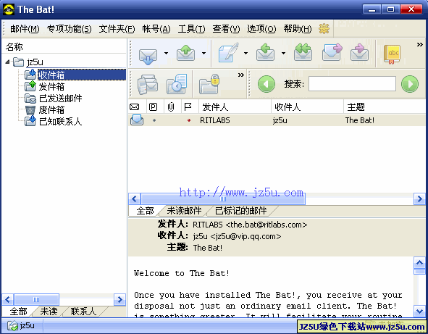Viewport: 428px width, 334px height.
Task: Click folder pane scrollbar left arrow
Action: [x=8, y=300]
